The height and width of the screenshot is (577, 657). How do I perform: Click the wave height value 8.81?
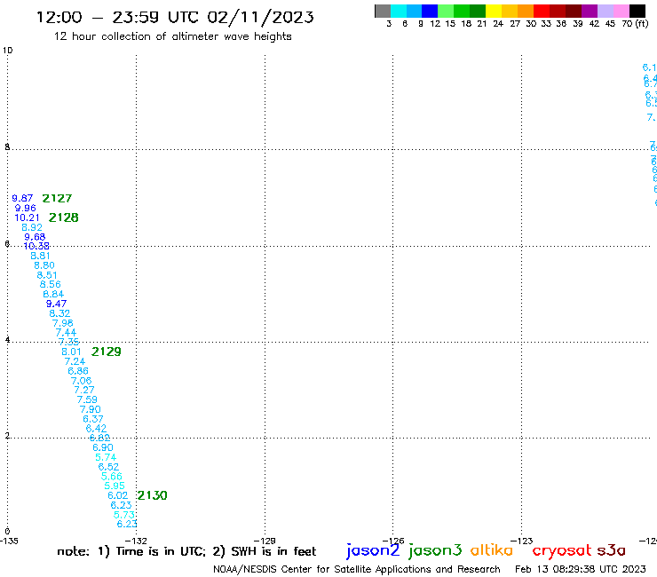[x=41, y=256]
